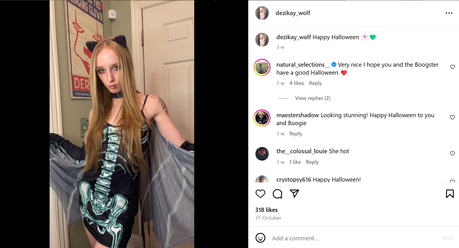Reply to the__colossal_louie comment
Image resolution: width=459 pixels, height=248 pixels.
pyautogui.click(x=312, y=162)
